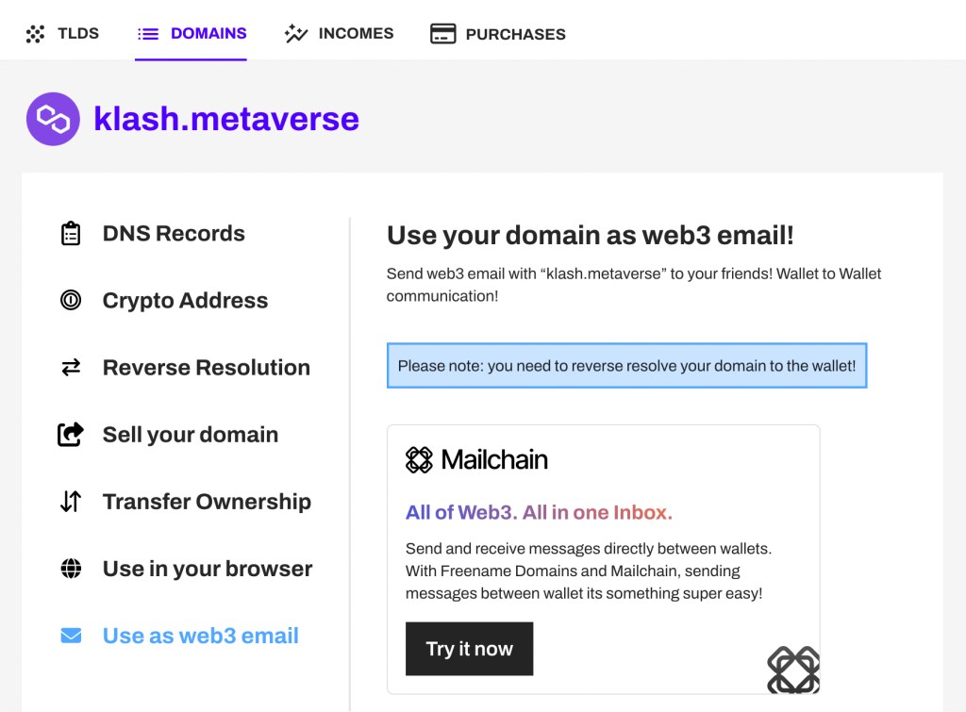Open the DNS Records section

174,234
